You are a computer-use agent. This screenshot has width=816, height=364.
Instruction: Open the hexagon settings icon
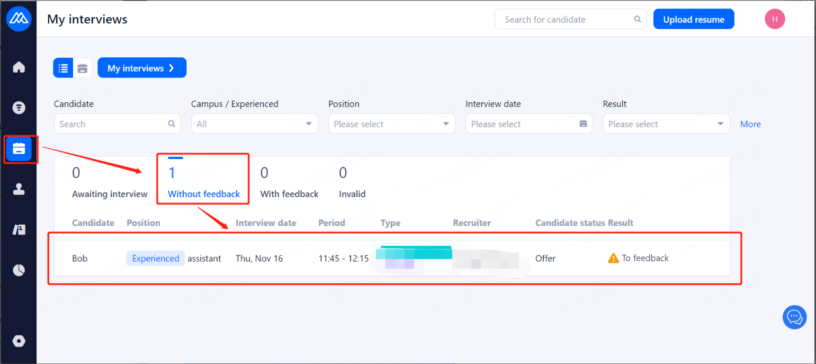pos(19,341)
